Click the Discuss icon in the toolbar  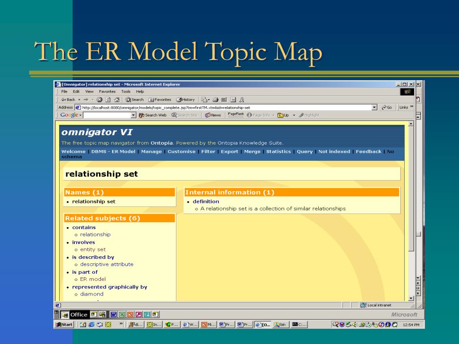[x=233, y=100]
